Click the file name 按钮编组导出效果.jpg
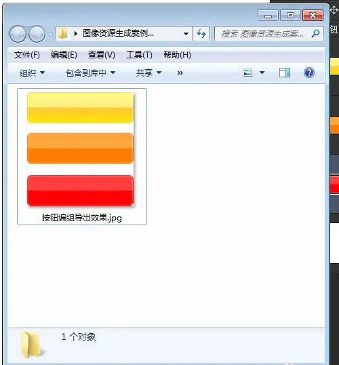The height and width of the screenshot is (365, 339). point(81,218)
